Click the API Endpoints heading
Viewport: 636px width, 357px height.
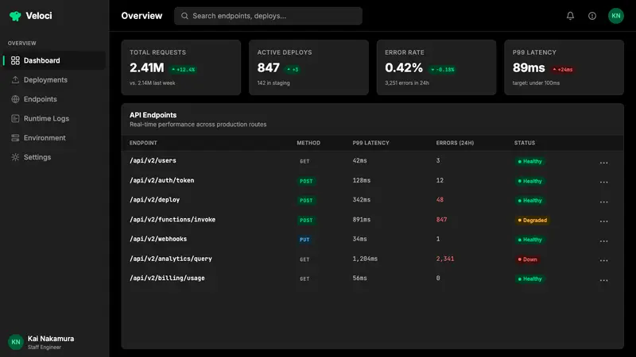(153, 115)
